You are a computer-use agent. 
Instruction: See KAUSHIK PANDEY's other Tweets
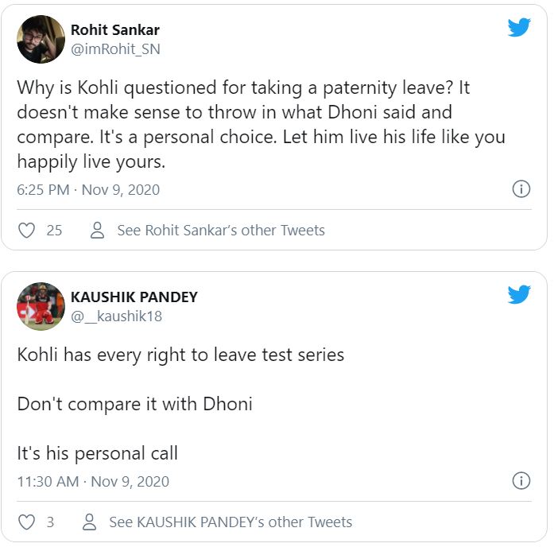tap(230, 522)
